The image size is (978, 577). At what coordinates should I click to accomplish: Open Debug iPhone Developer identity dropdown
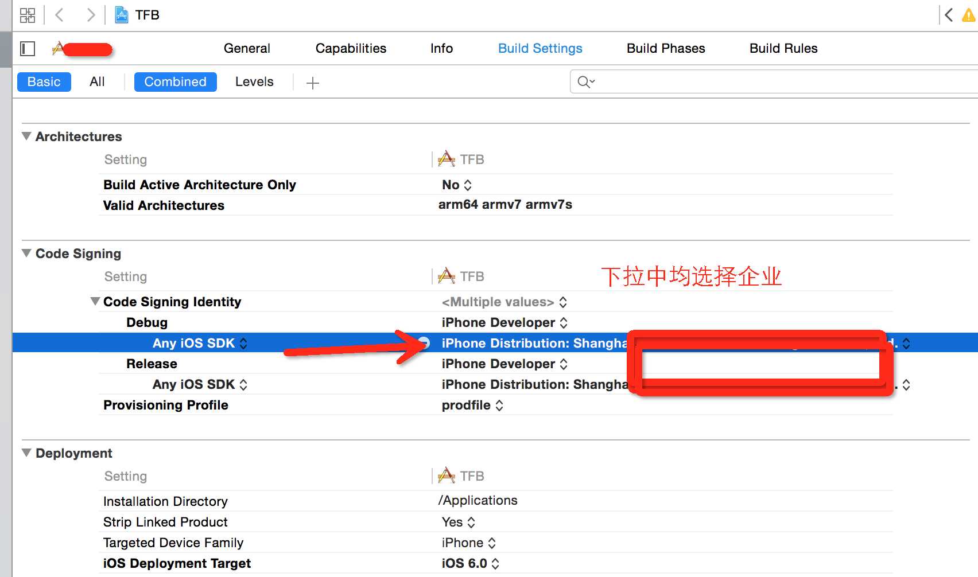504,322
